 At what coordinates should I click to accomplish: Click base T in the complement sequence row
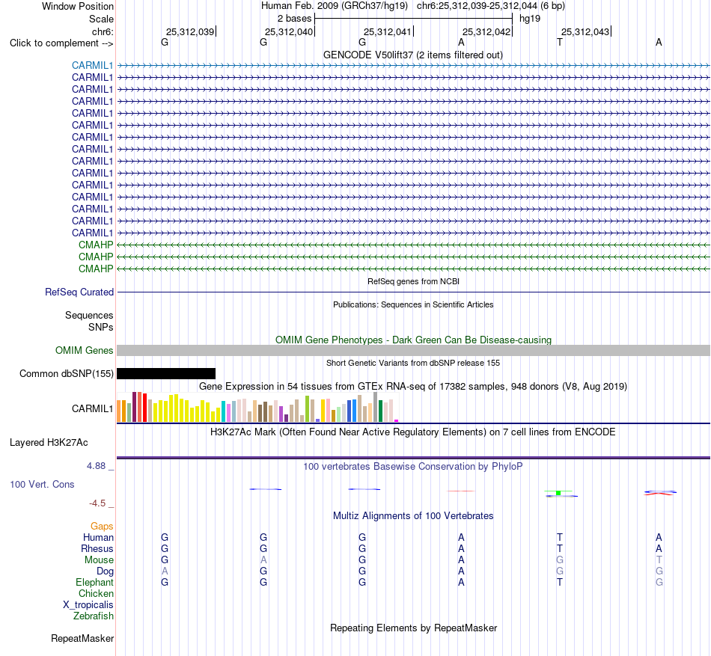560,42
